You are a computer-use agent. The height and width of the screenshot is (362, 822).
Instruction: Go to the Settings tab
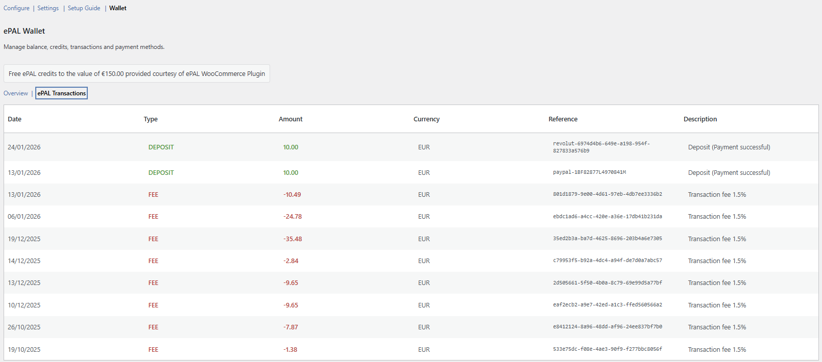click(48, 8)
